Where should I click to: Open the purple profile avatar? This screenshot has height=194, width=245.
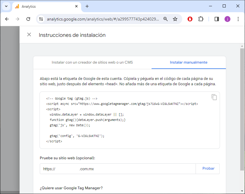click(227, 19)
